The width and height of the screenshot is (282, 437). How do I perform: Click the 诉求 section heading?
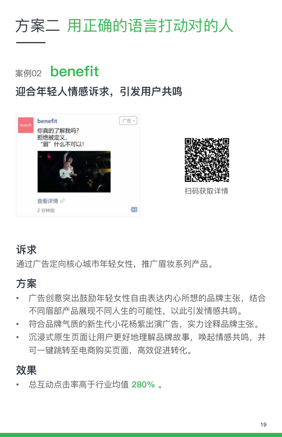(x=26, y=250)
